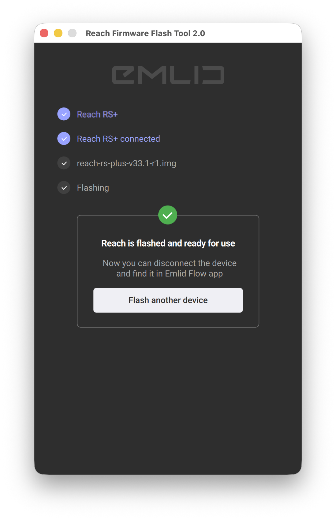Click the purple checkmark beside Reach RS+ connected

point(64,139)
